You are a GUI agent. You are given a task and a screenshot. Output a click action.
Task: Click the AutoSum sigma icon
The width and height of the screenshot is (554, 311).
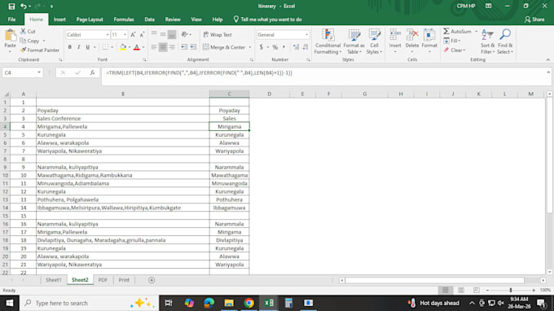pyautogui.click(x=446, y=32)
